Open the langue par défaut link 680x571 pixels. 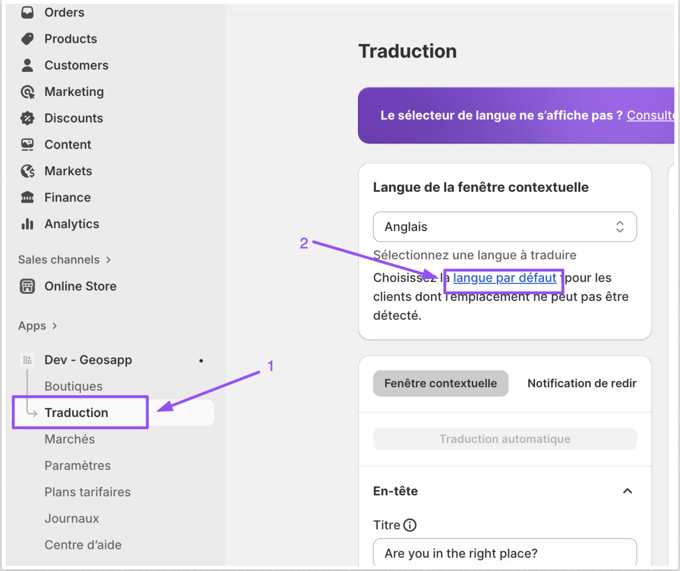click(x=504, y=278)
